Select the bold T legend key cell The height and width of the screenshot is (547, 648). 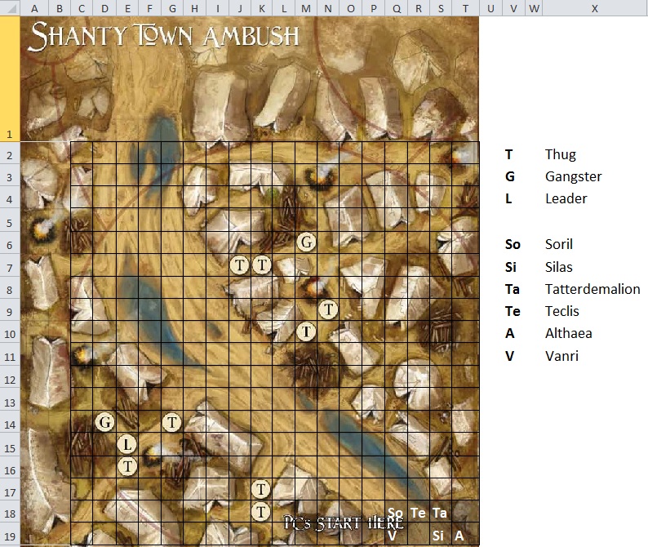click(508, 154)
